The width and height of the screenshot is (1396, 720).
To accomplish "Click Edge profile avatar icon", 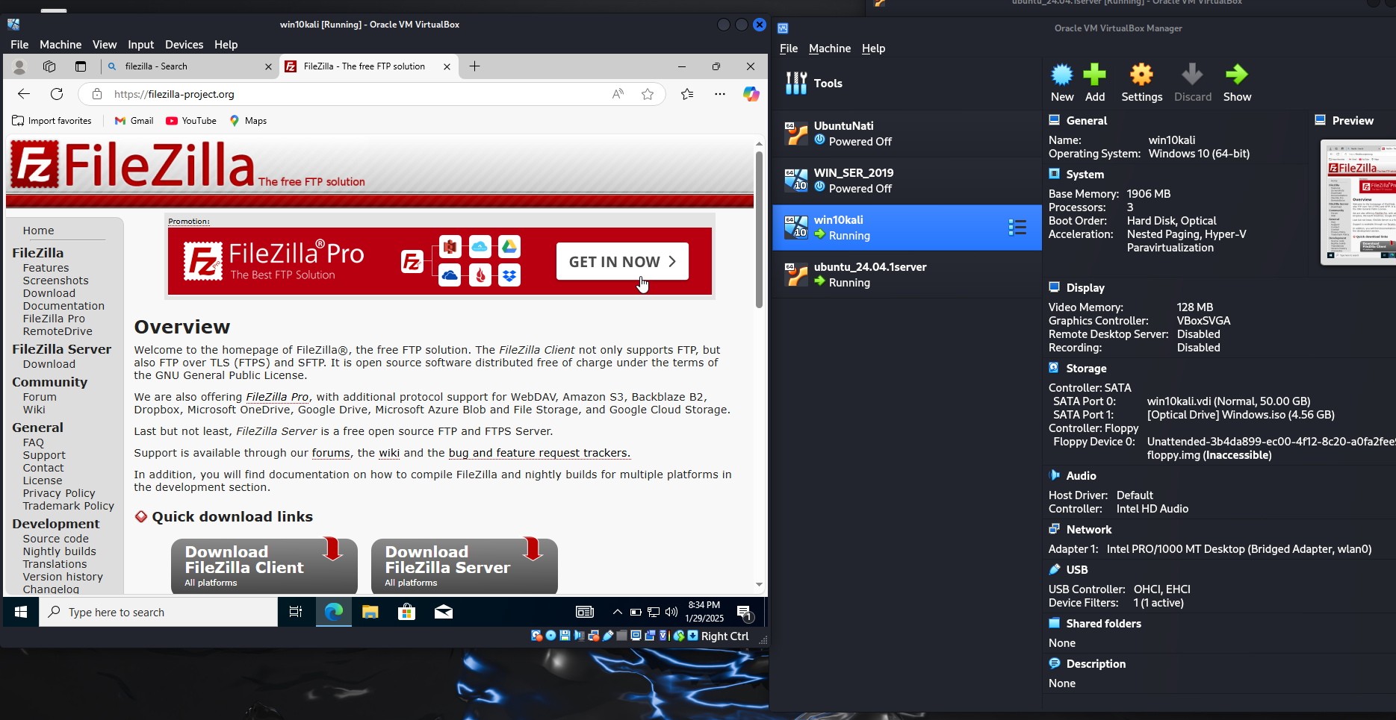I will click(19, 66).
